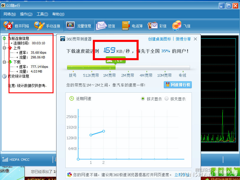This screenshot has width=240, height=180.
Task: Click the 微博分享 share link
Action: [x=183, y=39]
